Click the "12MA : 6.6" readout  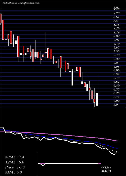[x=15, y=162]
